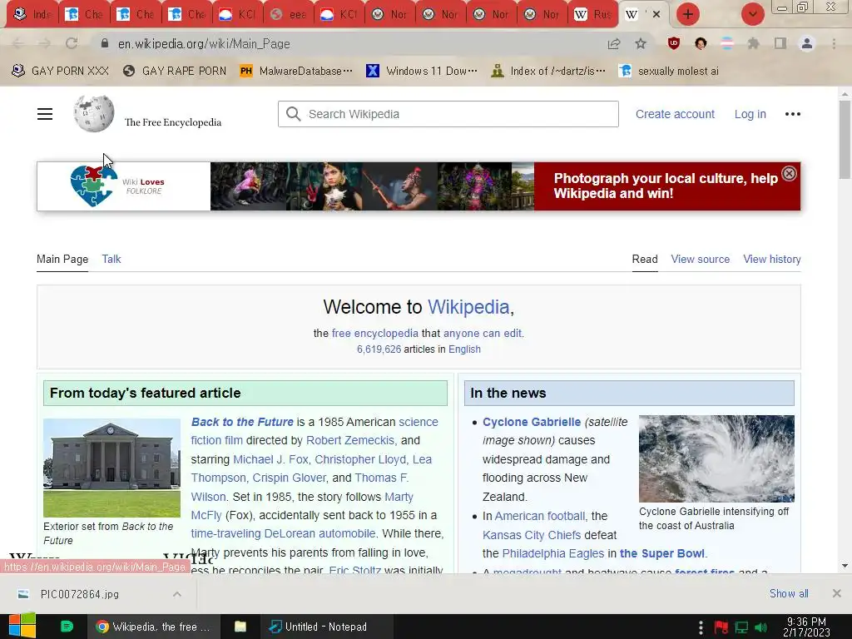The width and height of the screenshot is (852, 639).
Task: Click the Wiki Loves Folklore heart logo
Action: pyautogui.click(x=93, y=186)
